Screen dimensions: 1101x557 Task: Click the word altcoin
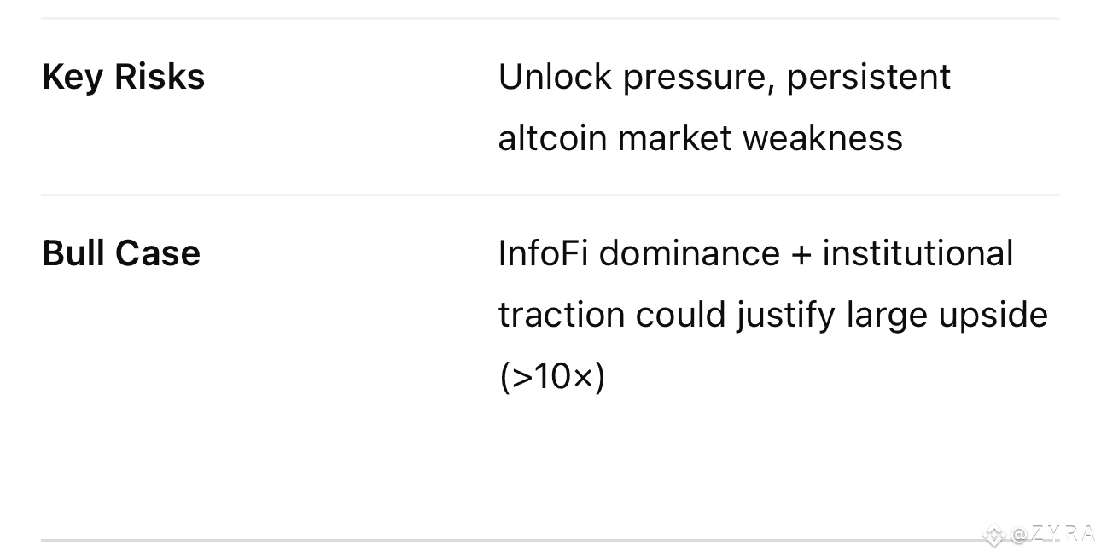click(x=552, y=138)
